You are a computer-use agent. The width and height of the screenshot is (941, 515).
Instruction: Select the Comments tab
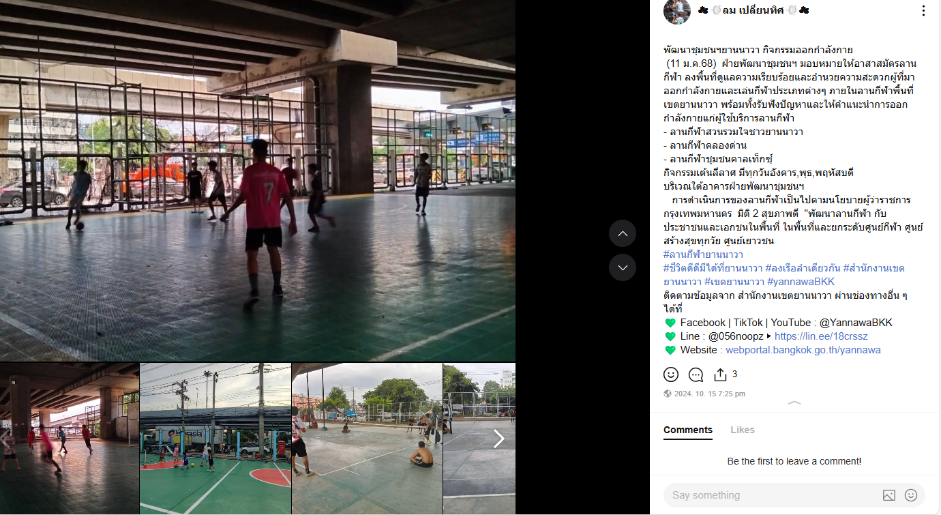point(688,430)
